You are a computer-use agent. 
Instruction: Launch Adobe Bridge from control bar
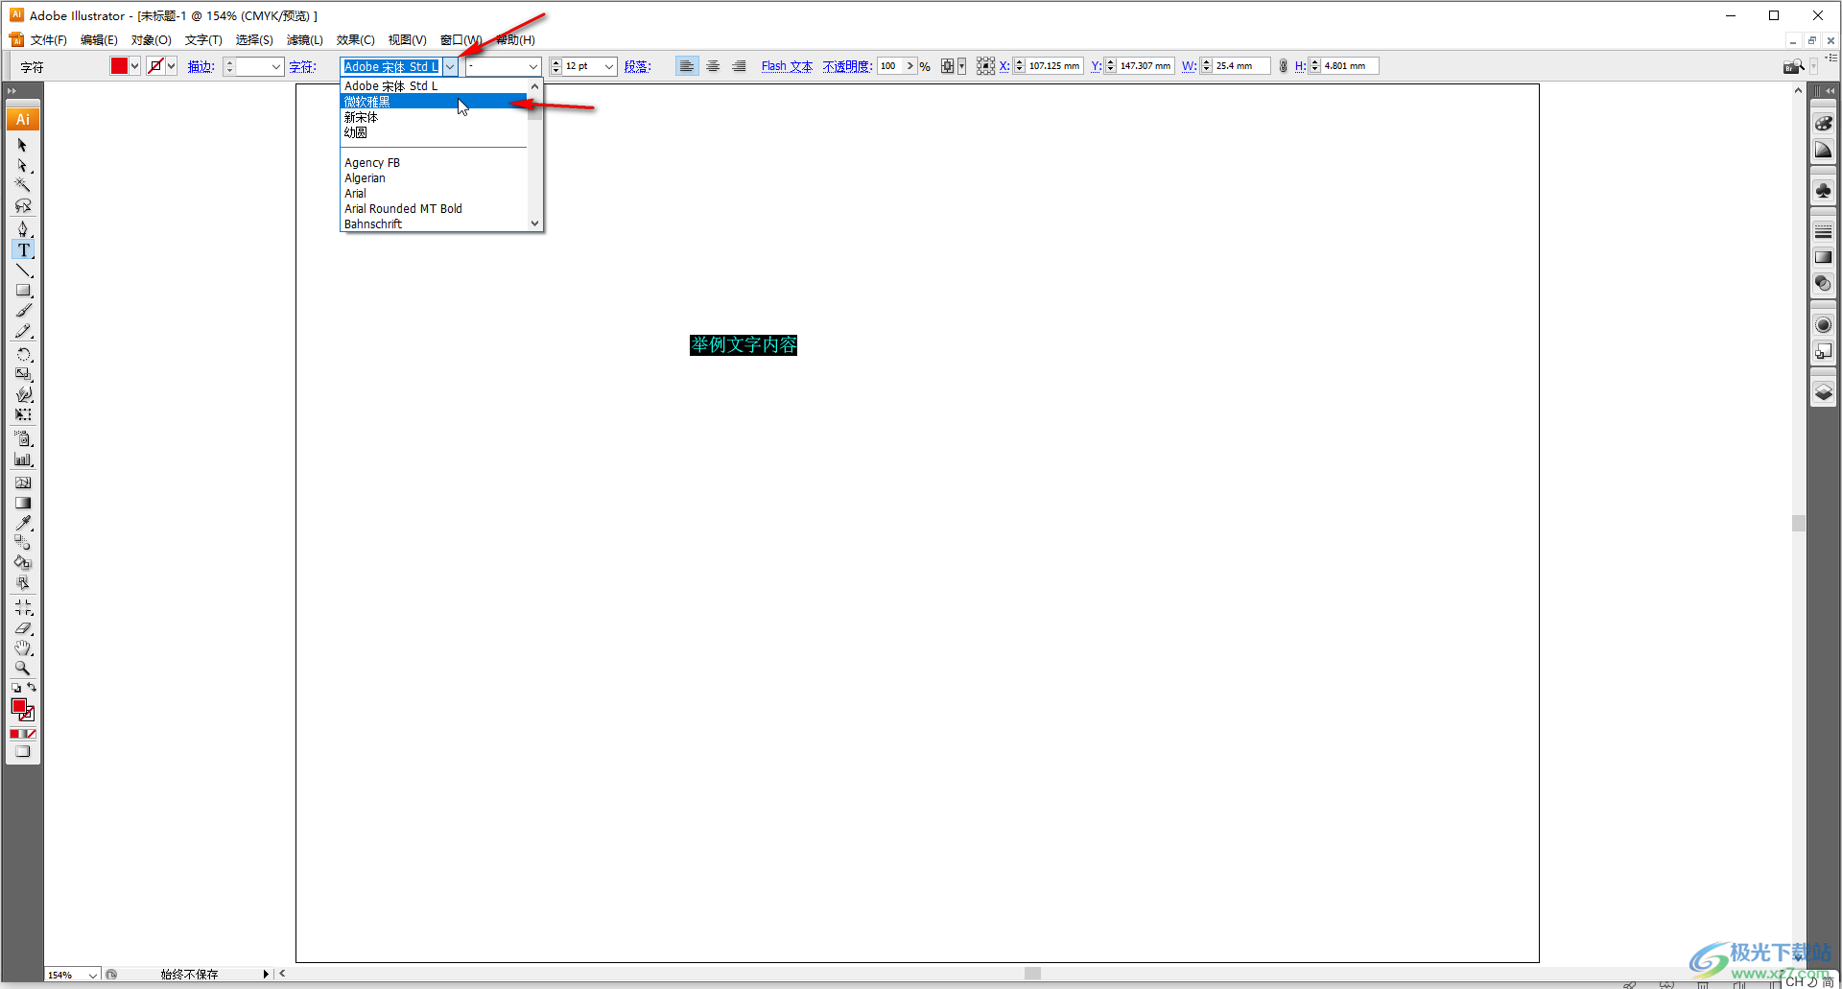click(1793, 66)
